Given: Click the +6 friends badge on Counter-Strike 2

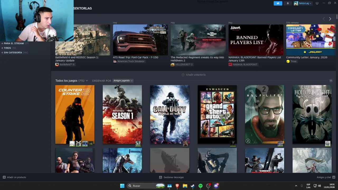Looking at the screenshot, I should (91, 144).
